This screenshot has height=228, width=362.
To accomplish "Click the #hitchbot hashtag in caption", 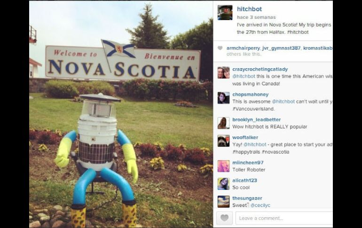I will pos(298,32).
